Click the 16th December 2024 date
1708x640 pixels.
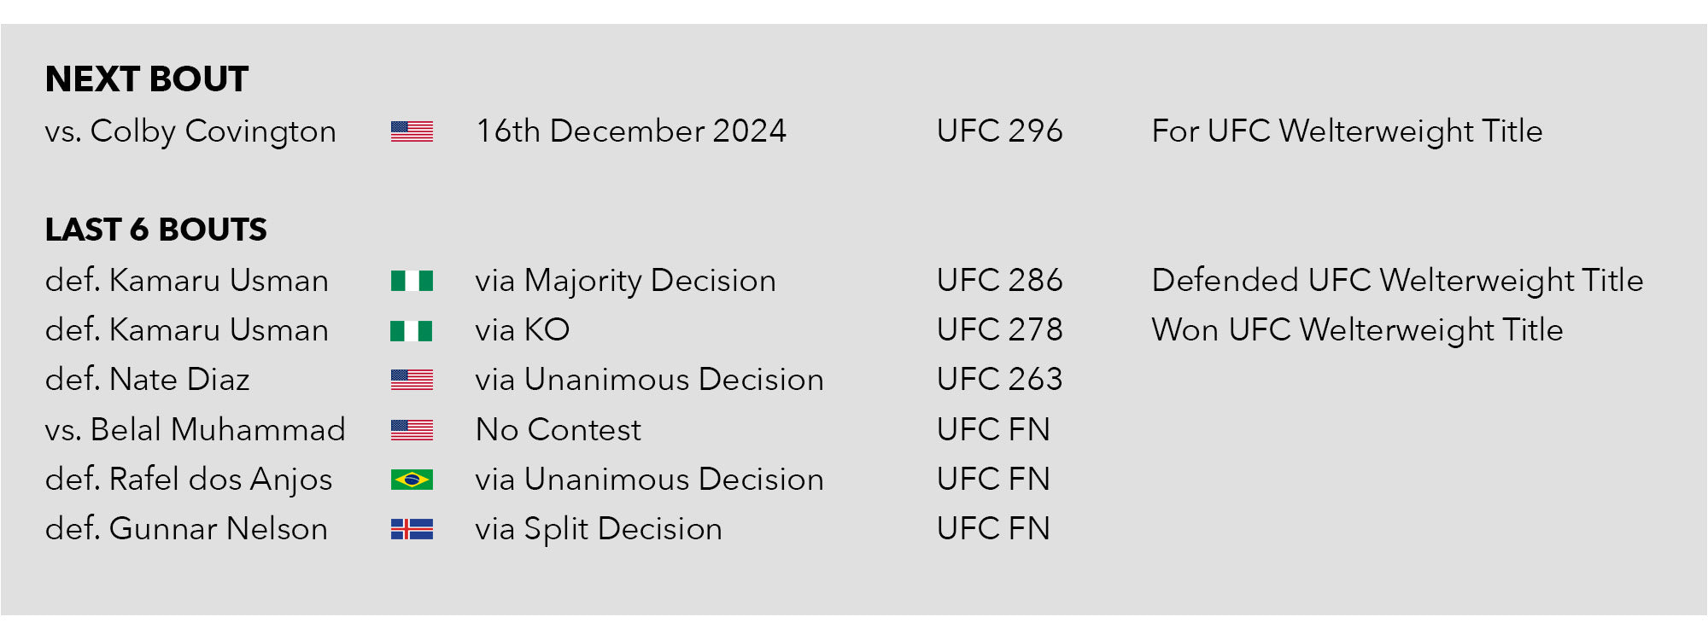tap(631, 131)
